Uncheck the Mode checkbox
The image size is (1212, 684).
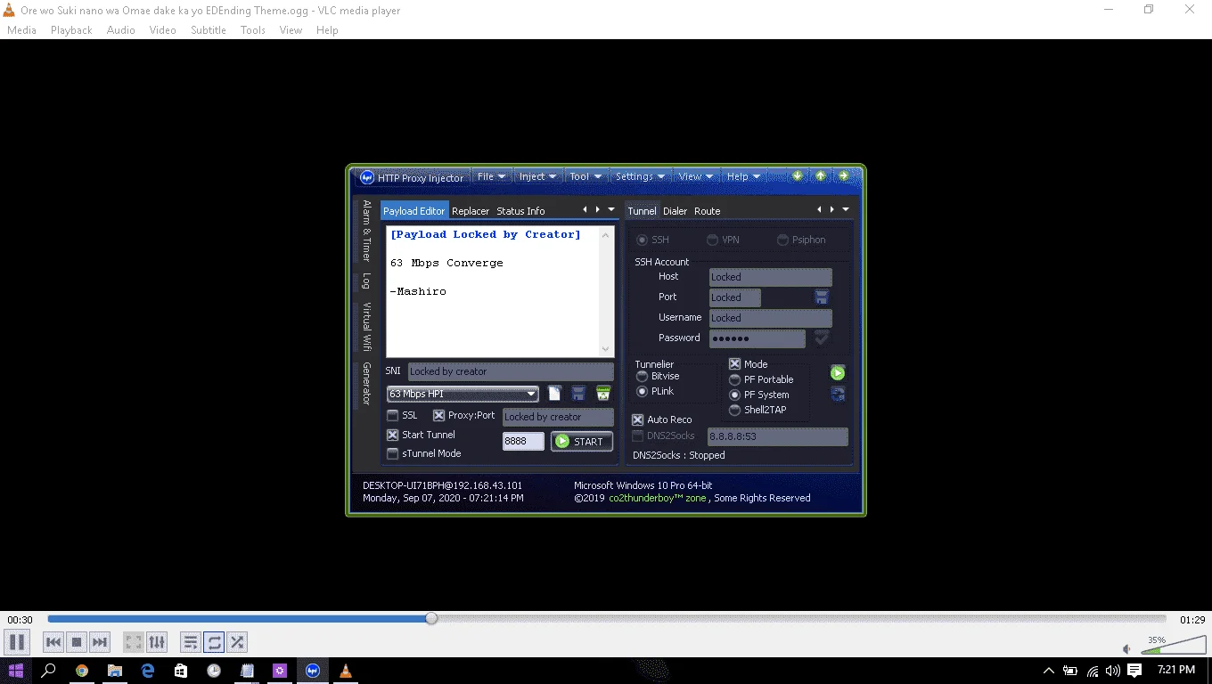734,363
